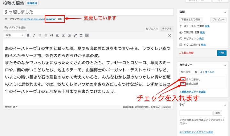Viewport: 230px width, 136px height.
Task: Click the 文字数: 257 word count text
Action: [11, 107]
